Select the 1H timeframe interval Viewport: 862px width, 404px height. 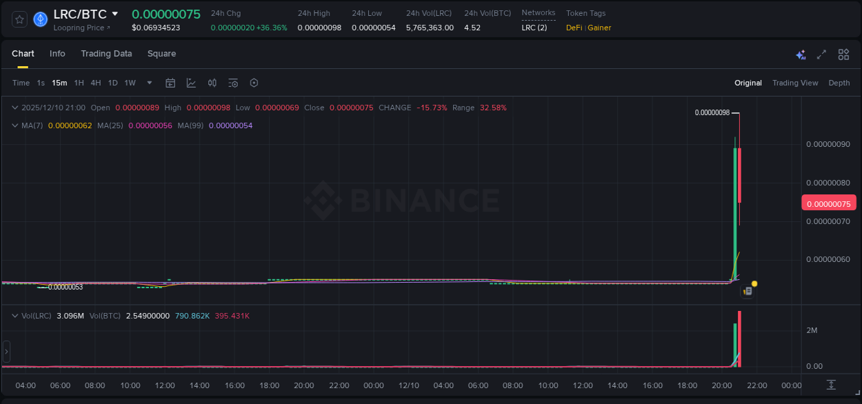pos(79,83)
